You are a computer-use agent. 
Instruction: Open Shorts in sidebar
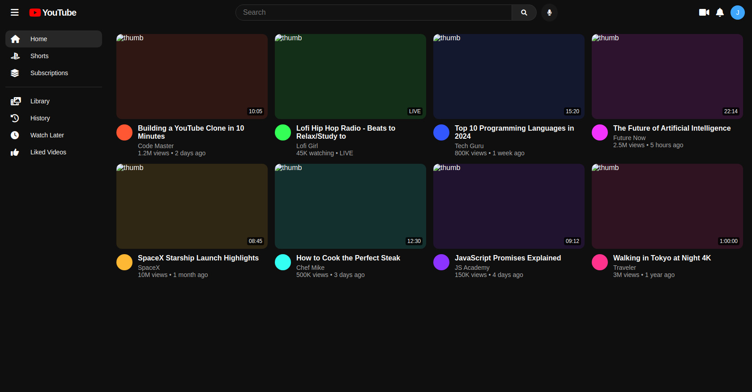[x=54, y=56]
